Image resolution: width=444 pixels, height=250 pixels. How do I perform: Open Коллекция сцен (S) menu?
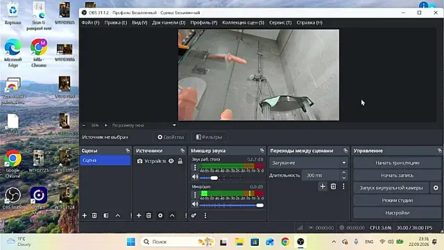[244, 22]
